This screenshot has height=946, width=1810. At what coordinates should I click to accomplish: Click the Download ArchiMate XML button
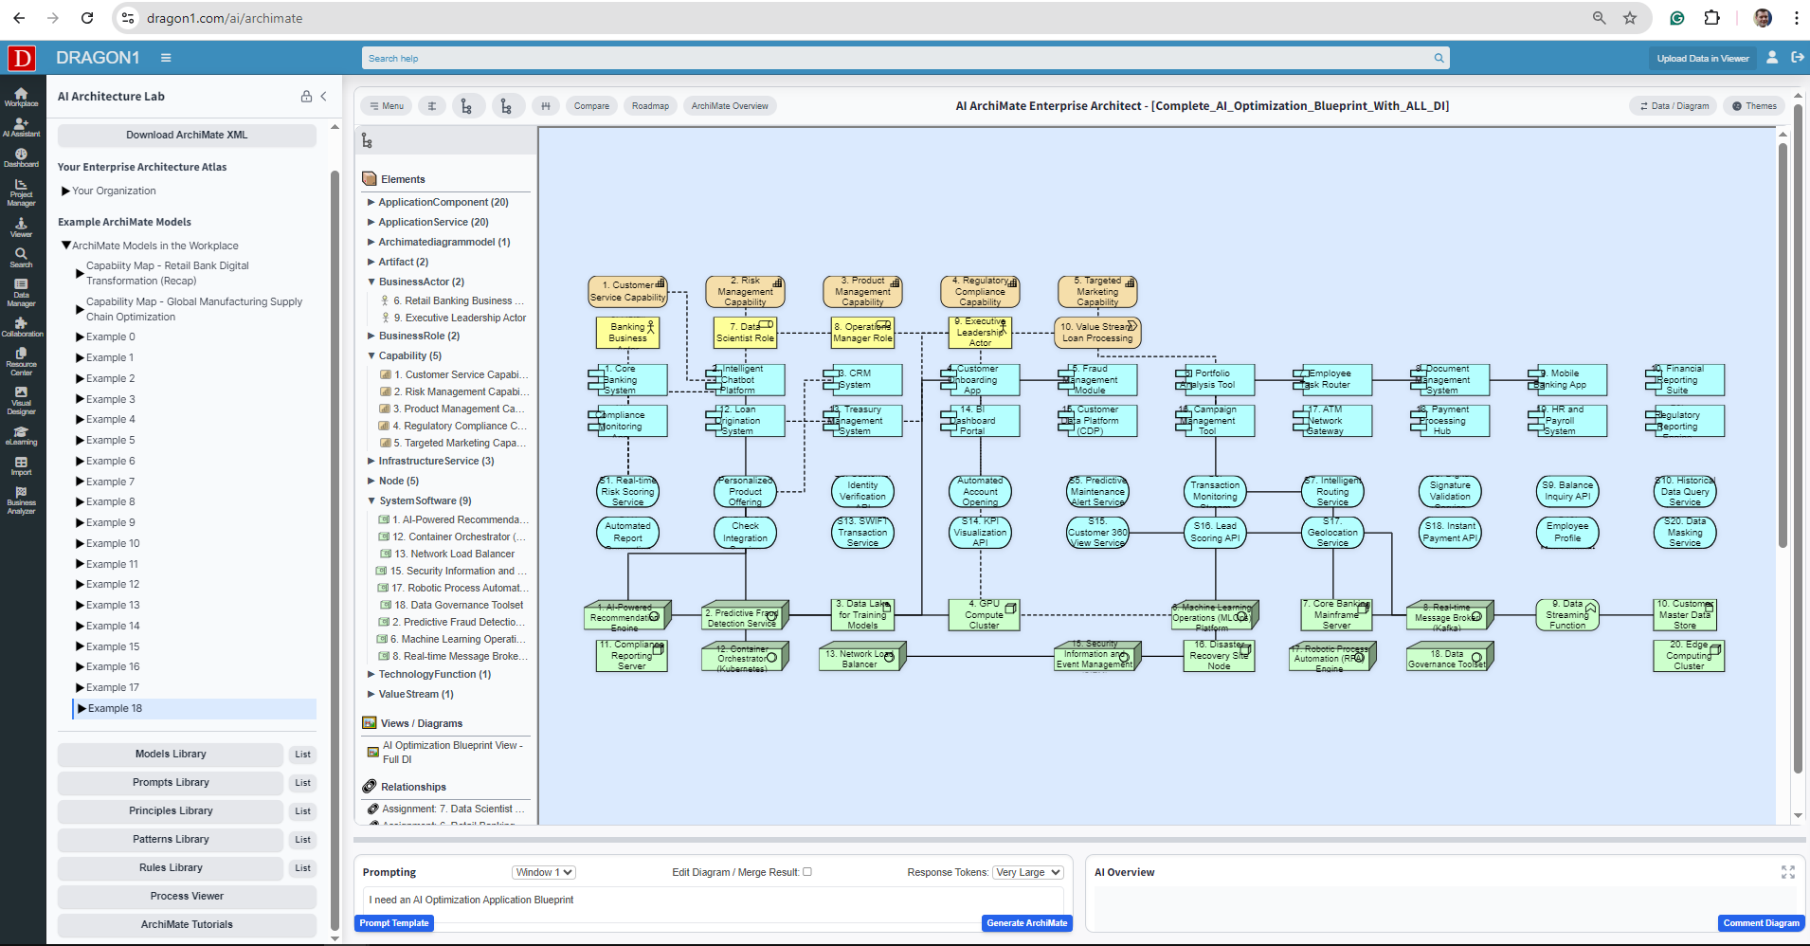pos(187,136)
